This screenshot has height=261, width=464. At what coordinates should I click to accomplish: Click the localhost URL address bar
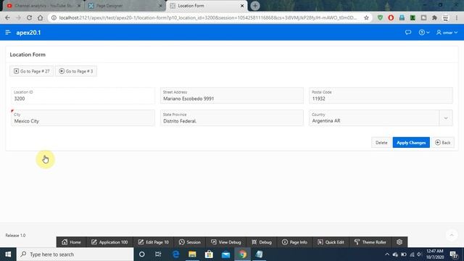208,17
